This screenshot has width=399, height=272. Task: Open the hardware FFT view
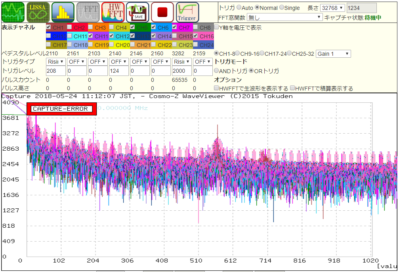click(x=113, y=12)
